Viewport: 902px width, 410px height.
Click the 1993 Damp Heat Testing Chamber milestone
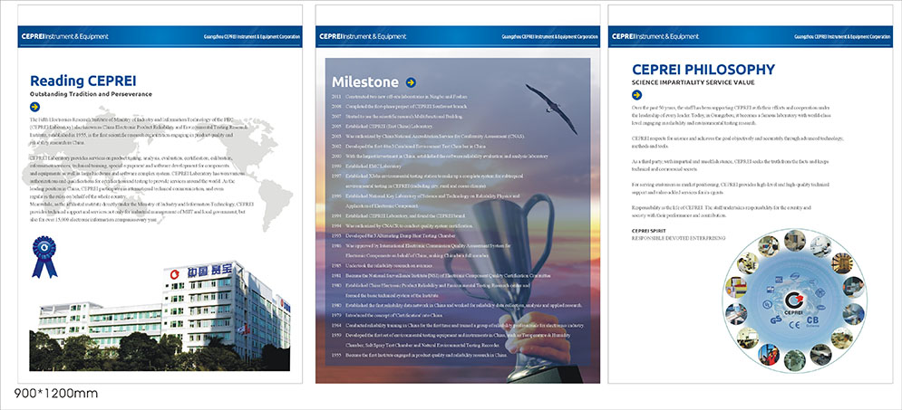[x=394, y=236]
